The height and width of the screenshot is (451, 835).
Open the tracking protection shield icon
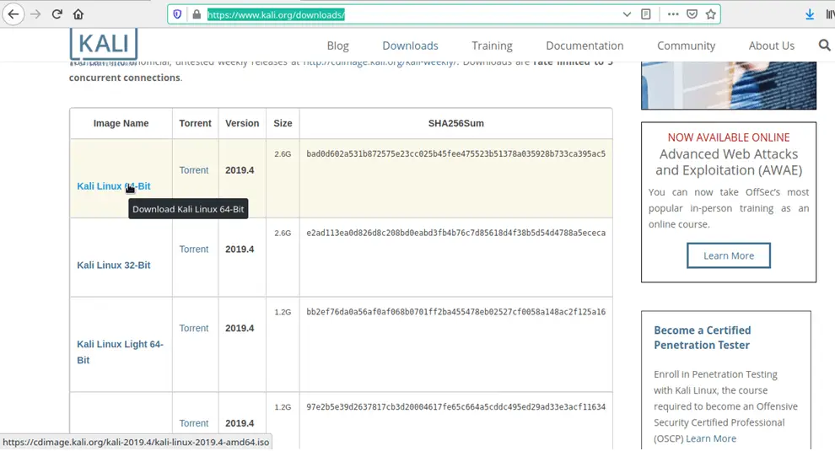click(177, 14)
